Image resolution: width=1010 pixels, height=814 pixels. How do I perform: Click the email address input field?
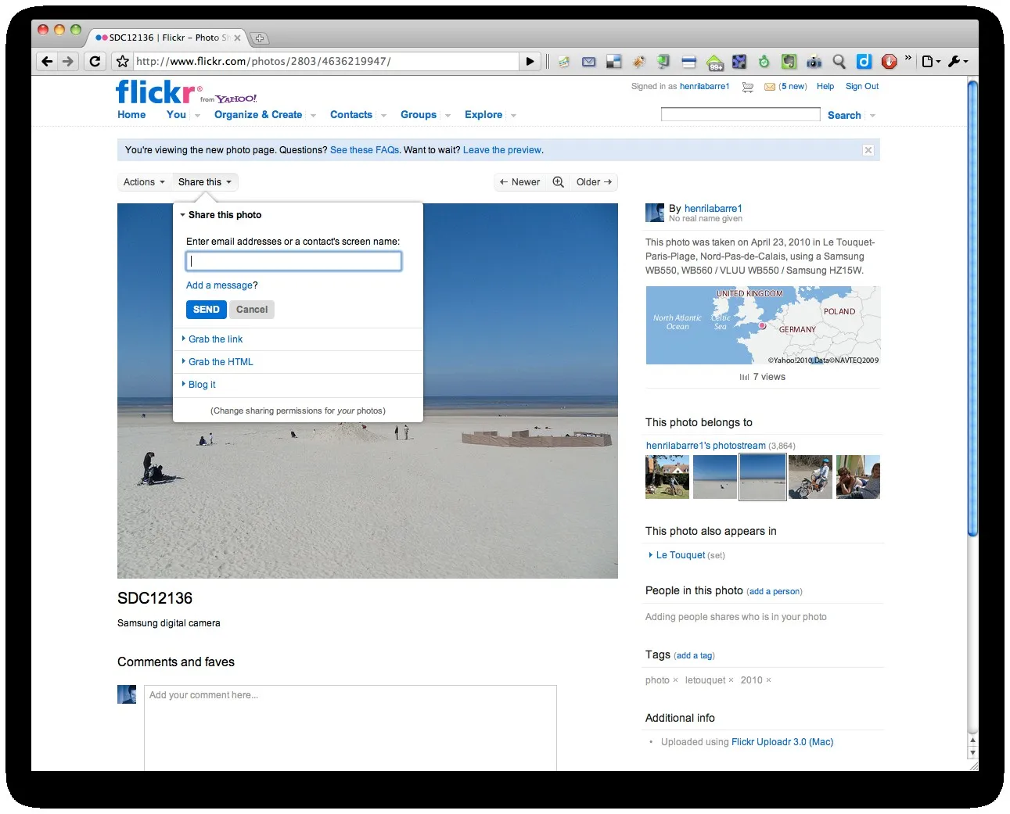293,261
